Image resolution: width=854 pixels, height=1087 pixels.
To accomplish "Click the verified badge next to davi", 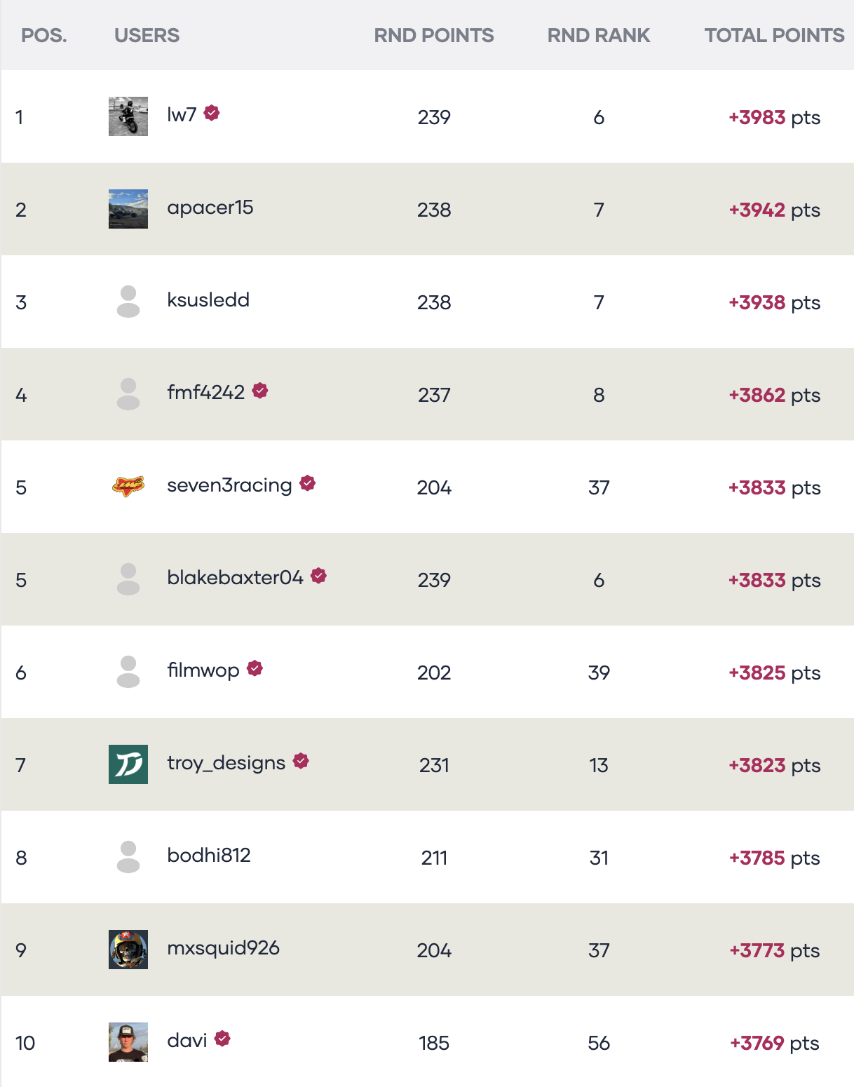I will click(223, 1039).
